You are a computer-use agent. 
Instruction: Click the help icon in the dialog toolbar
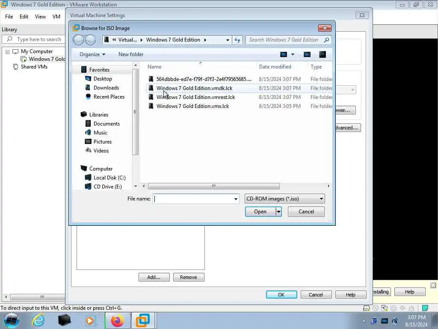coord(323,54)
